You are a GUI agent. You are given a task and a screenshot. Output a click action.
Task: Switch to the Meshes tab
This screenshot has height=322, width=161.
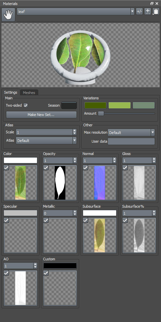[29, 93]
